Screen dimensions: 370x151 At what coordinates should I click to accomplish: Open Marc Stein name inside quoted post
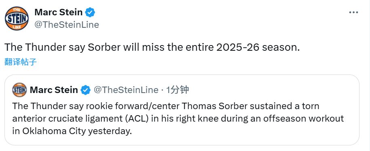tap(54, 90)
